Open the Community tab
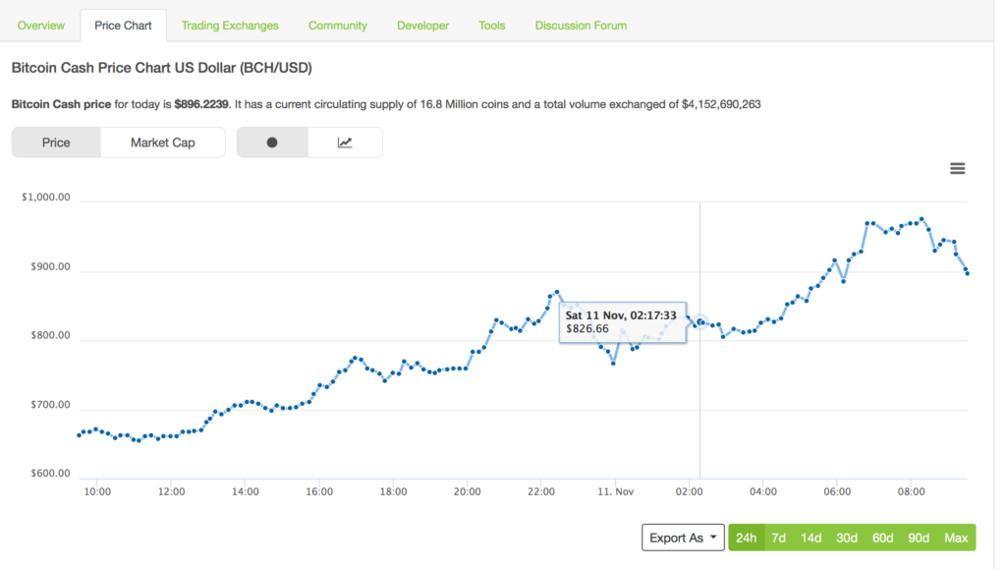Image resolution: width=1006 pixels, height=569 pixels. point(338,25)
